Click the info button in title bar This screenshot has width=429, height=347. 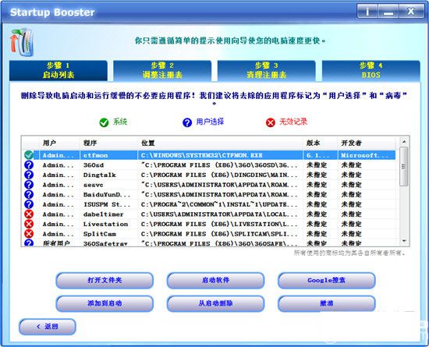coord(367,12)
